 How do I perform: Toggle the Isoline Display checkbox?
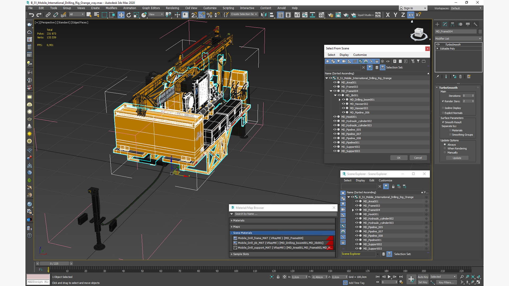443,108
